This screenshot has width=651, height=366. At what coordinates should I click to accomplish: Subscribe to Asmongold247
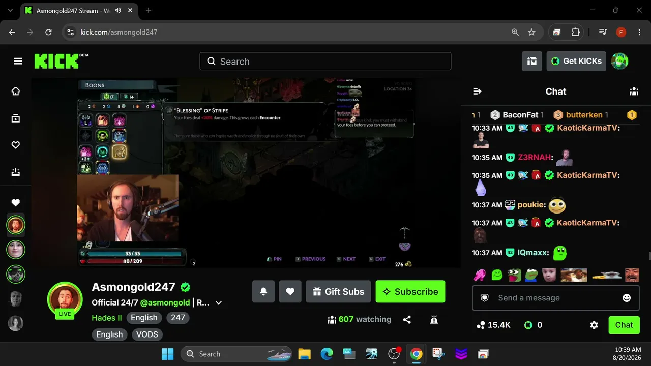pyautogui.click(x=410, y=292)
